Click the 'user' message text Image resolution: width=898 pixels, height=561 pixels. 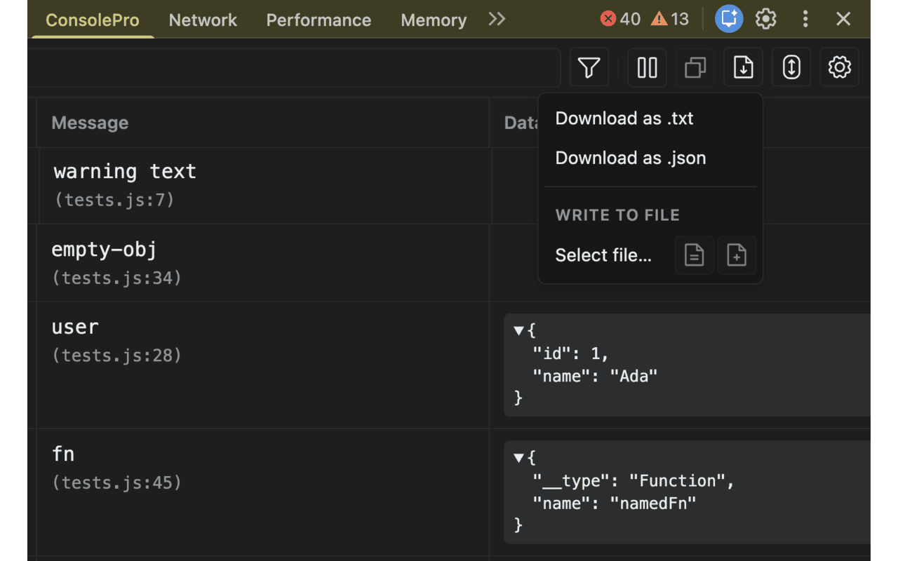(x=75, y=327)
